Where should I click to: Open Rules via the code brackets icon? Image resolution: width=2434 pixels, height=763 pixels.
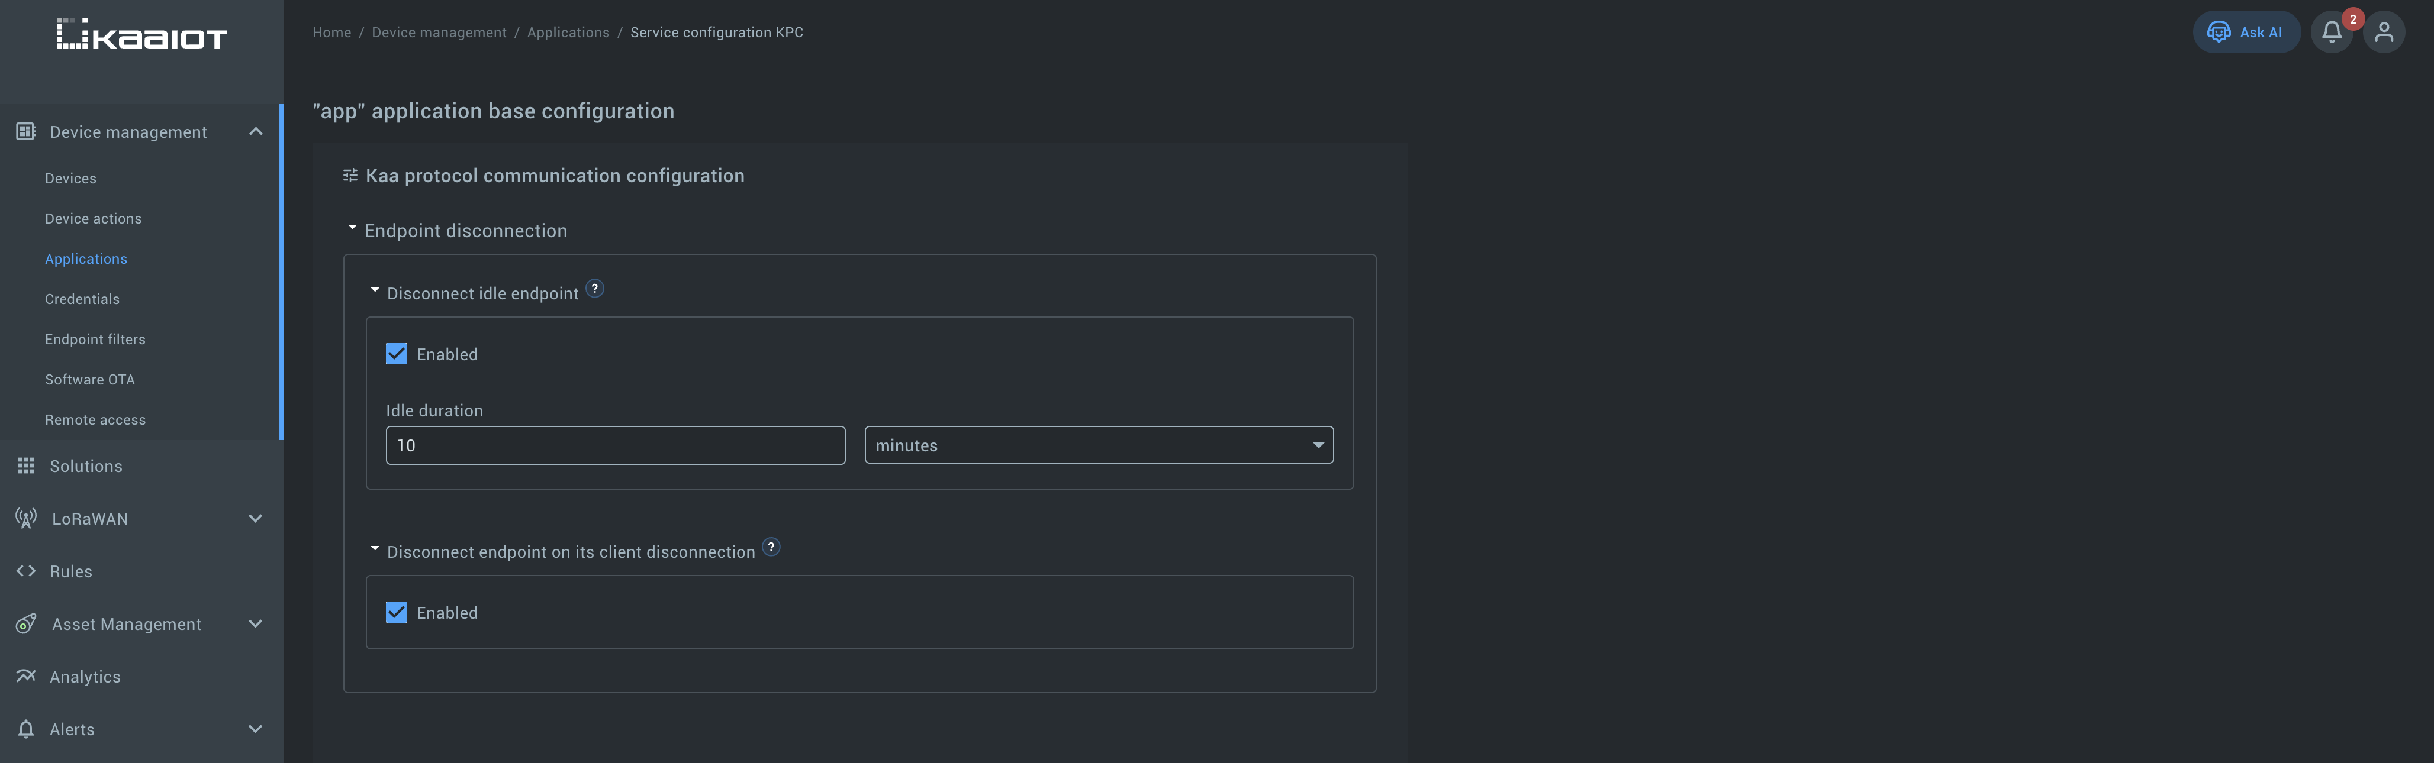27,571
